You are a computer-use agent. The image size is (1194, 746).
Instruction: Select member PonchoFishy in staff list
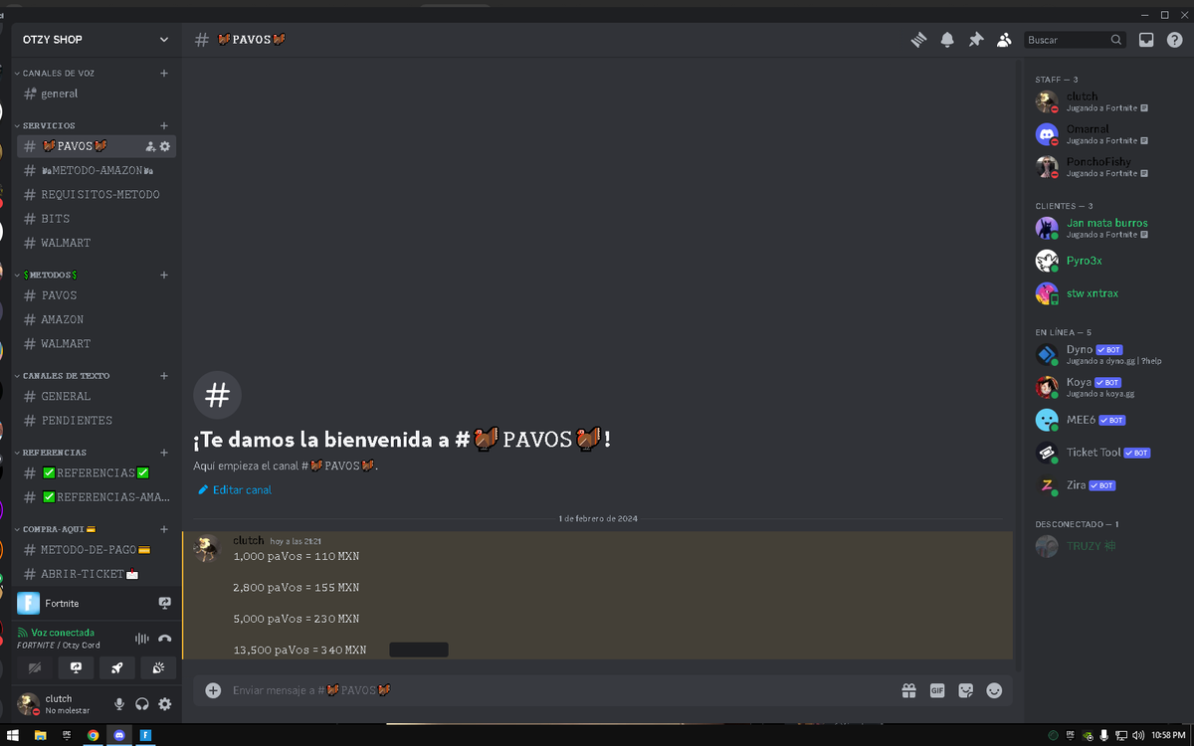tap(1107, 166)
